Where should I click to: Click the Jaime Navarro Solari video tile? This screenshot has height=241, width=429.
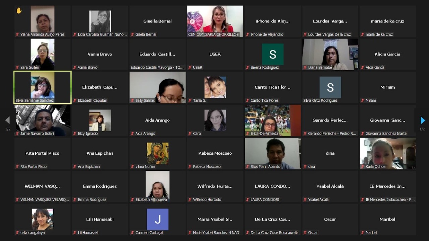coord(42,120)
